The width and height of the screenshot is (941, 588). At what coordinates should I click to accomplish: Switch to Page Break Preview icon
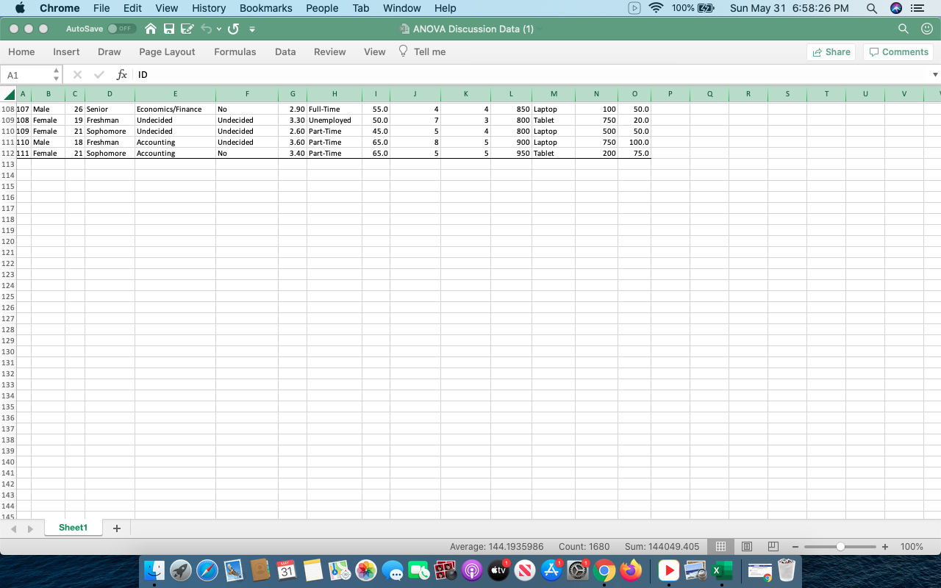tap(773, 547)
